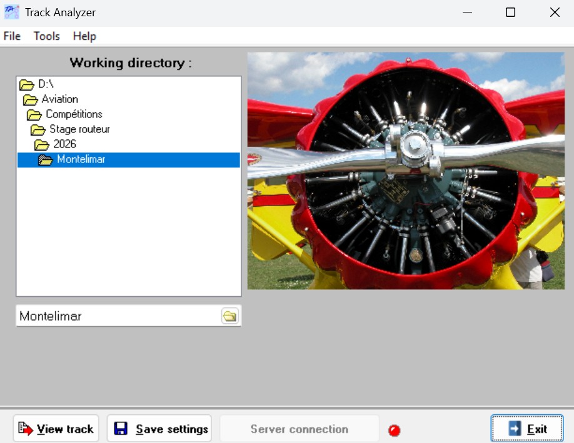The width and height of the screenshot is (574, 443).
Task: Click the red server status indicator
Action: point(394,430)
